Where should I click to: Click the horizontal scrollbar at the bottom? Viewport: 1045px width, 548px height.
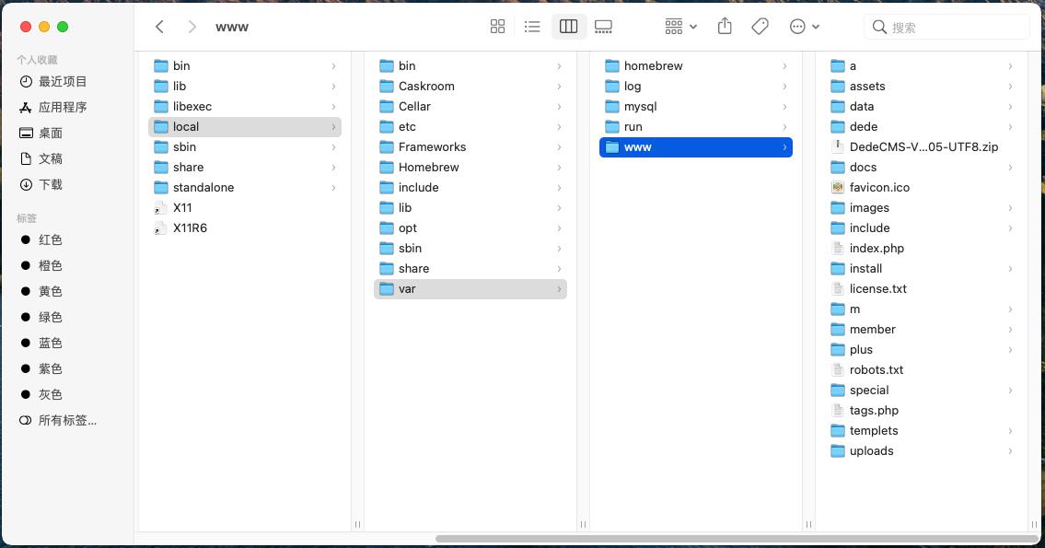tap(737, 539)
